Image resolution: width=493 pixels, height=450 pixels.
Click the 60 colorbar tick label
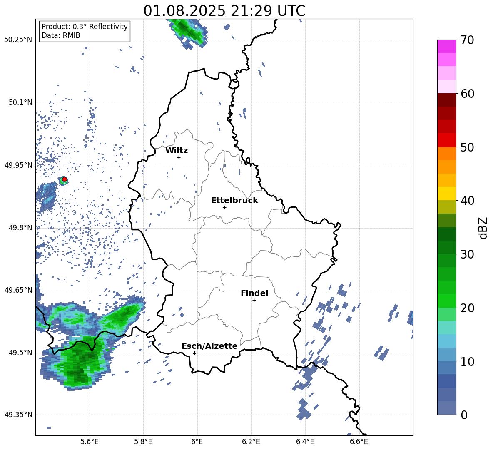[x=467, y=94]
